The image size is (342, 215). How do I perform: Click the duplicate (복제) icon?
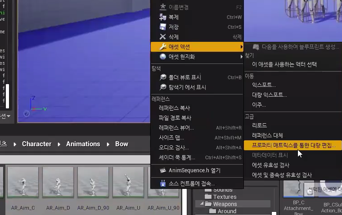coord(163,17)
